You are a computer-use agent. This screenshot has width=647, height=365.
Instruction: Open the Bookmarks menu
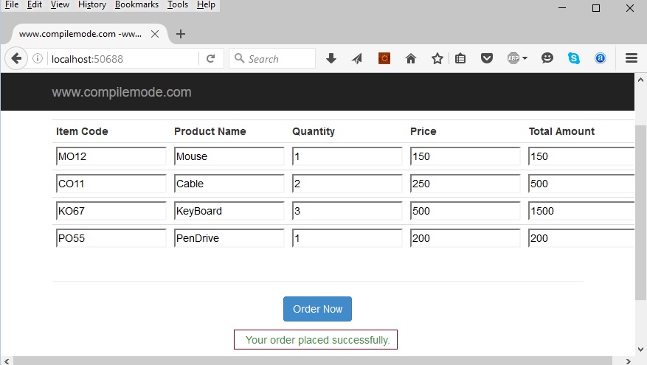pyautogui.click(x=136, y=4)
